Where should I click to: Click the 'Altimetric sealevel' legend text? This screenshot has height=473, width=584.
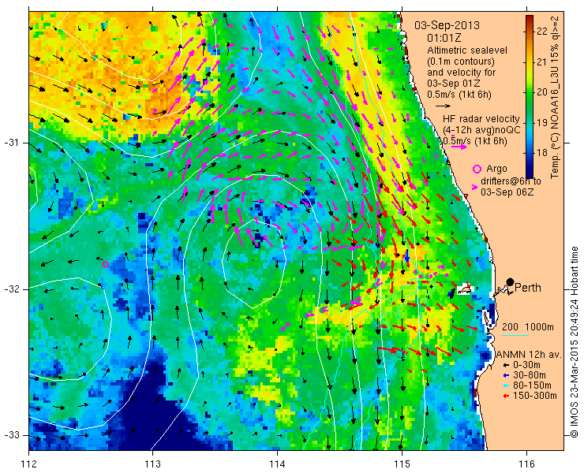pyautogui.click(x=467, y=50)
